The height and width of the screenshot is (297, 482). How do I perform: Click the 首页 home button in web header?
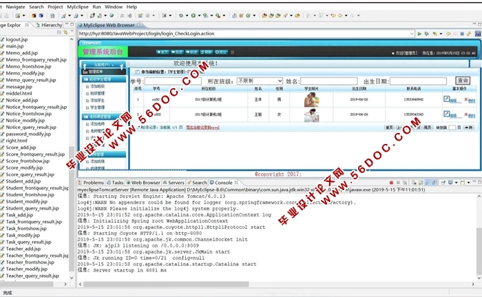pos(163,52)
